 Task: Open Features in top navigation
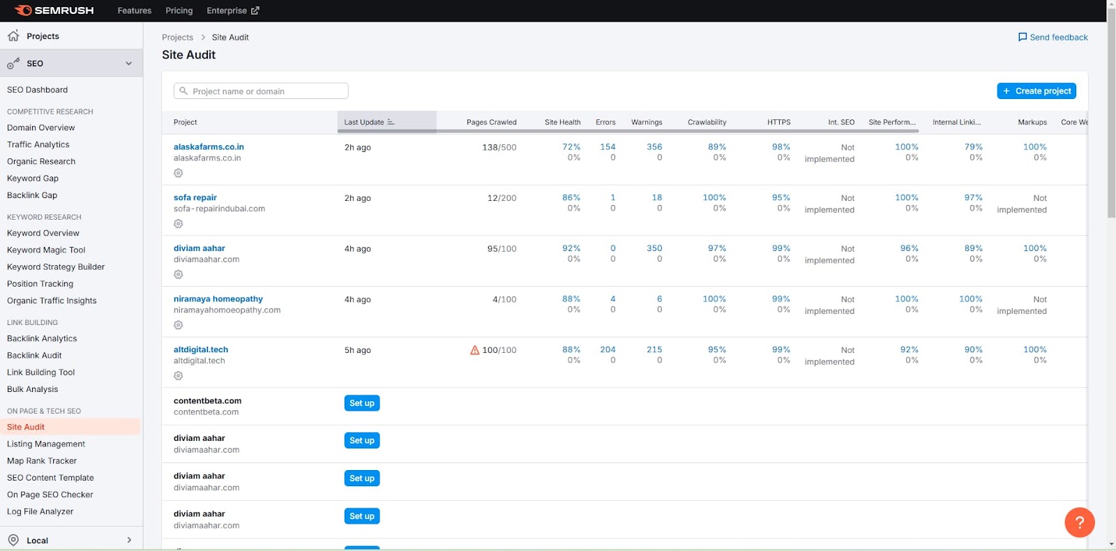click(x=135, y=10)
